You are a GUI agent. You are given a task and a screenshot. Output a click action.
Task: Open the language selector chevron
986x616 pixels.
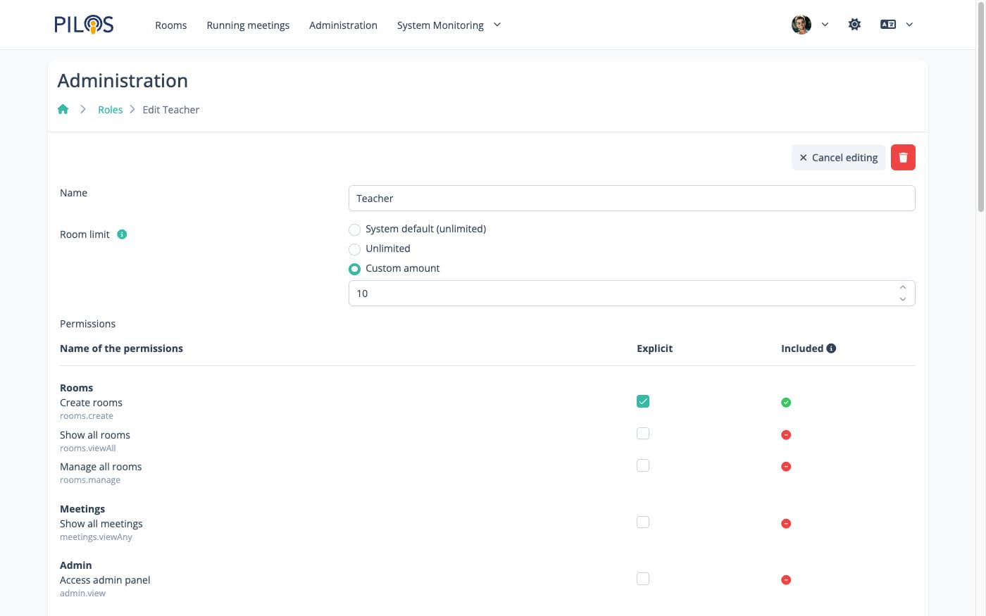(x=909, y=25)
